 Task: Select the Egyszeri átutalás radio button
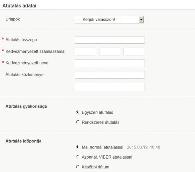point(77,112)
